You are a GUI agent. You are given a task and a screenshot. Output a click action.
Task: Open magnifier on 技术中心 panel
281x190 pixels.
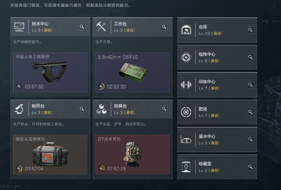pyautogui.click(x=82, y=27)
